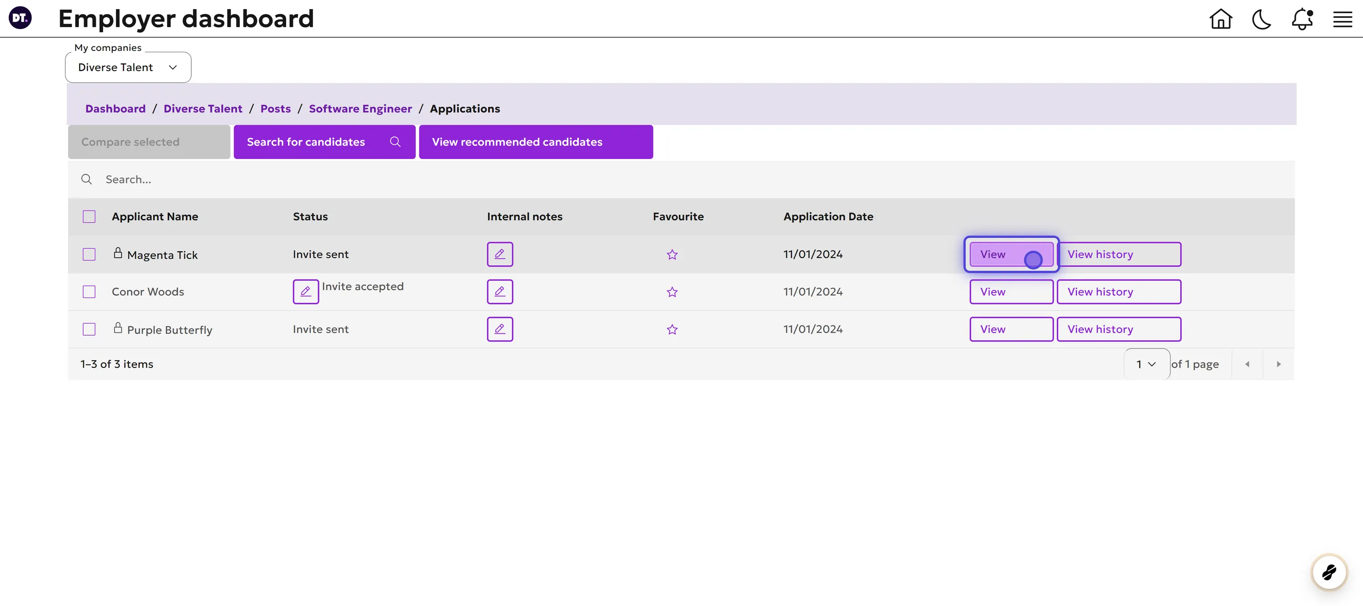View Magenta Tick's application
Screen dimensions: 1363x606
pyautogui.click(x=1011, y=254)
